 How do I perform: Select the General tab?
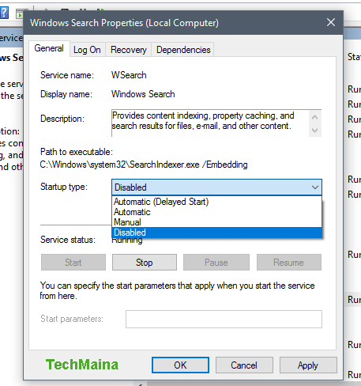[49, 48]
